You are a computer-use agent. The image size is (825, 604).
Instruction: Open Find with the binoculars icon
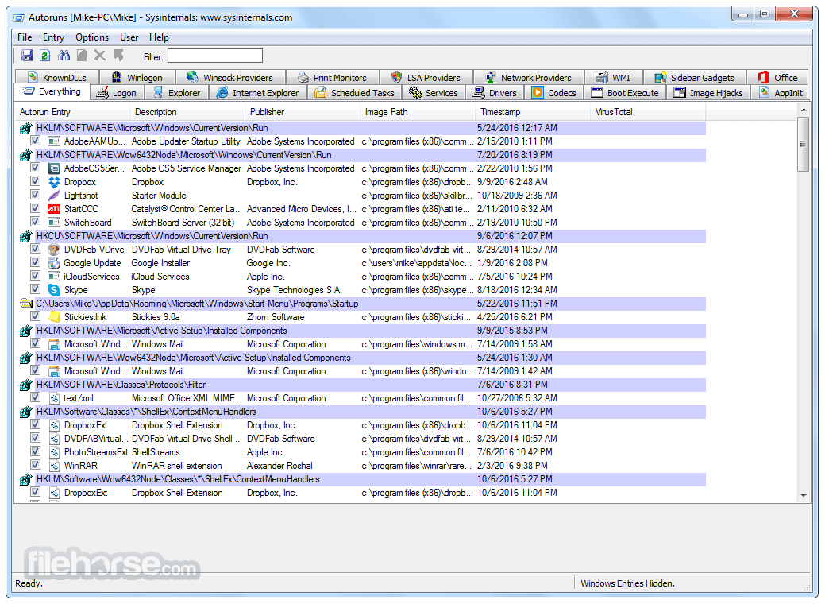(64, 56)
